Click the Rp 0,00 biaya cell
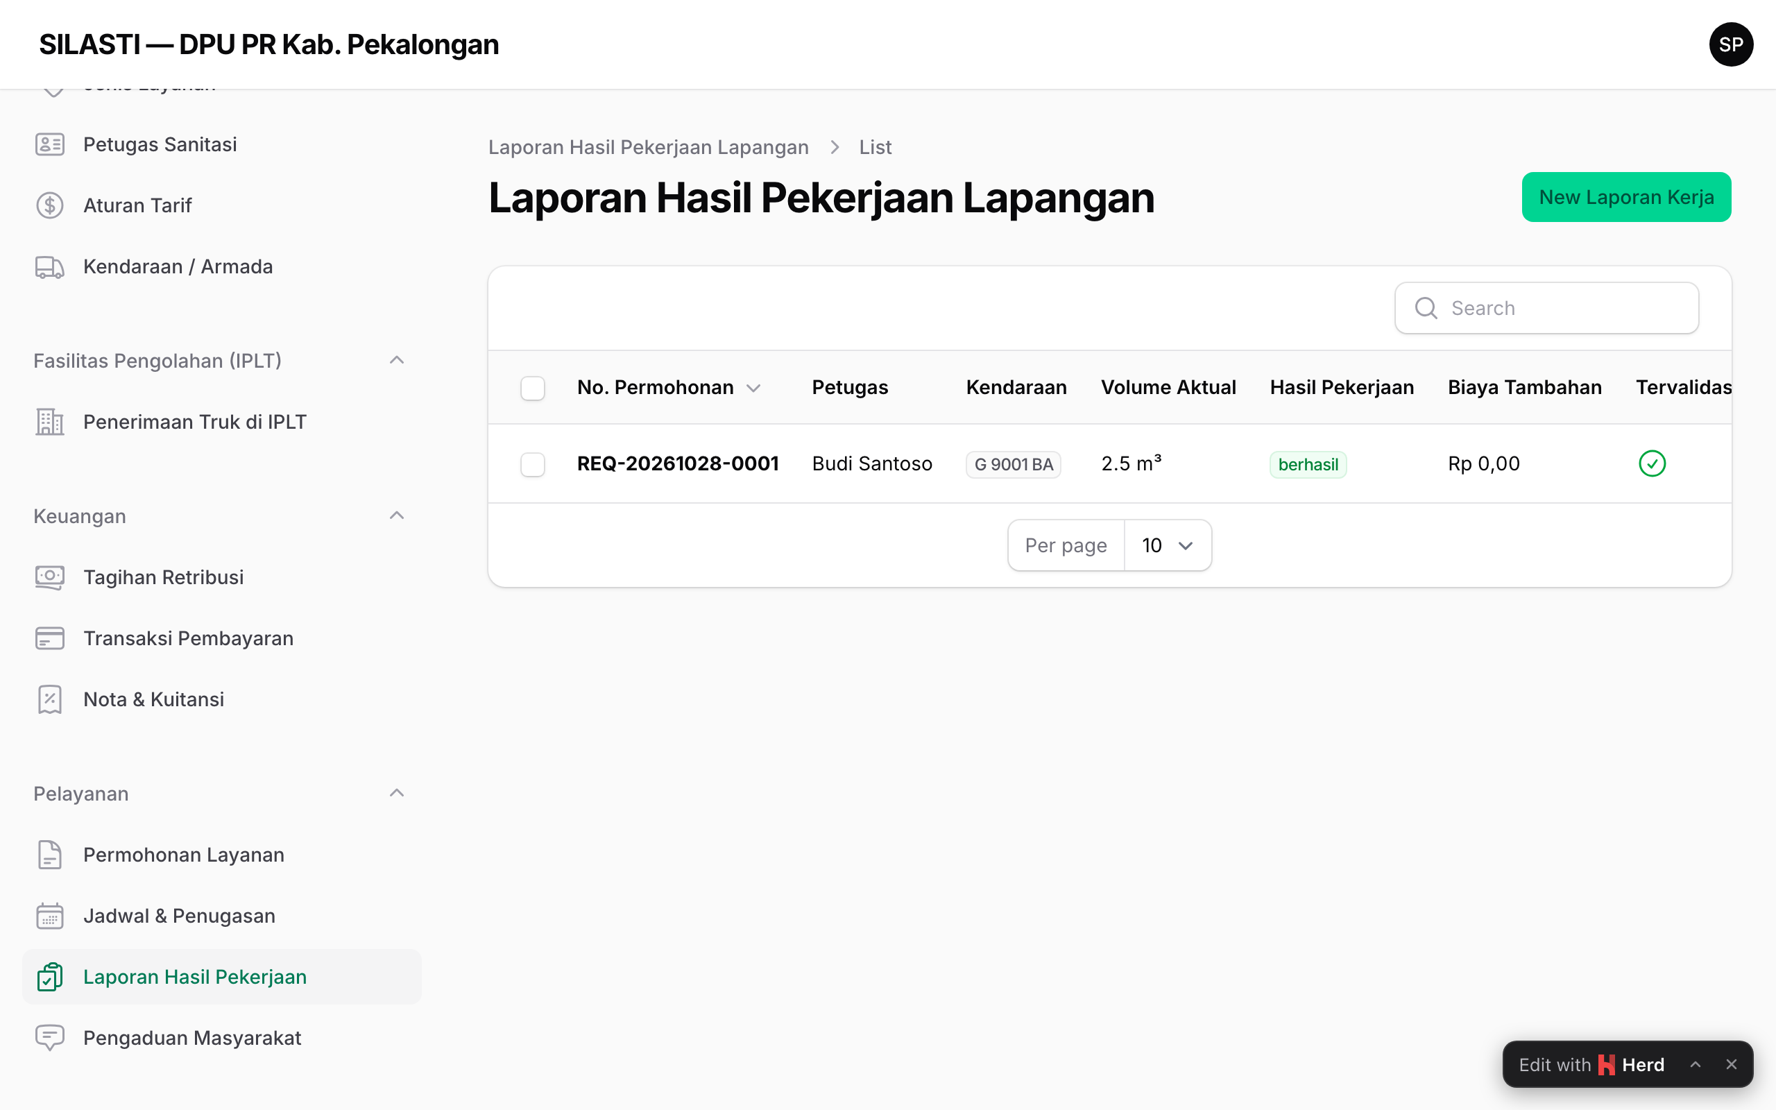The image size is (1776, 1110). click(1483, 464)
